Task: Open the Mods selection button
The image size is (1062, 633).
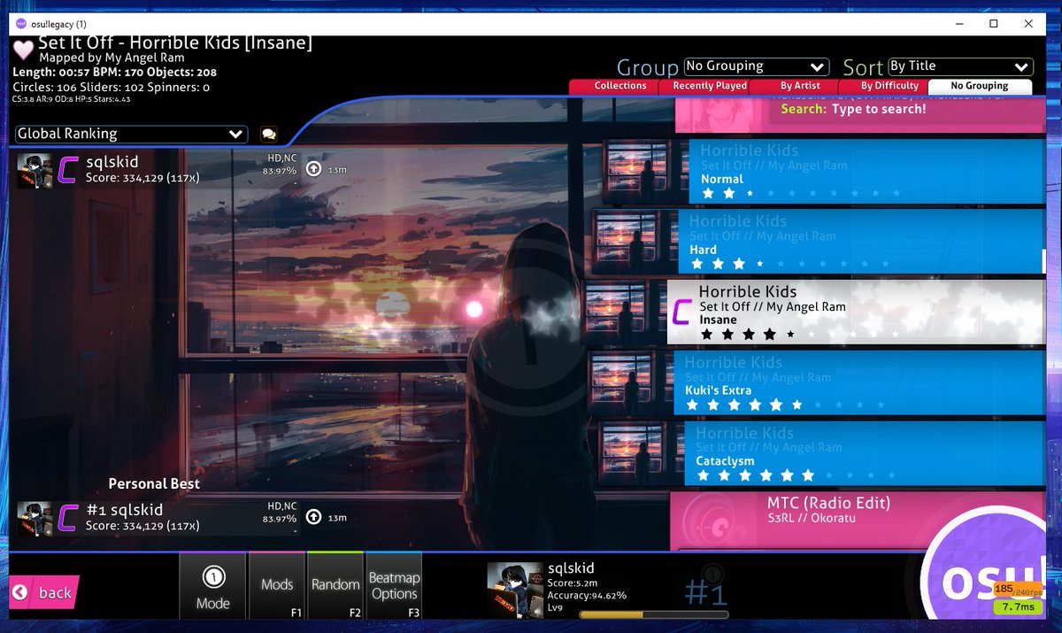Action: (x=277, y=586)
